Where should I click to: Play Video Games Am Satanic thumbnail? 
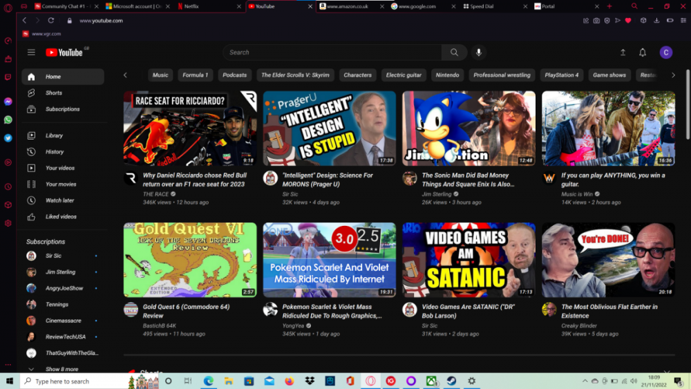[x=468, y=260]
